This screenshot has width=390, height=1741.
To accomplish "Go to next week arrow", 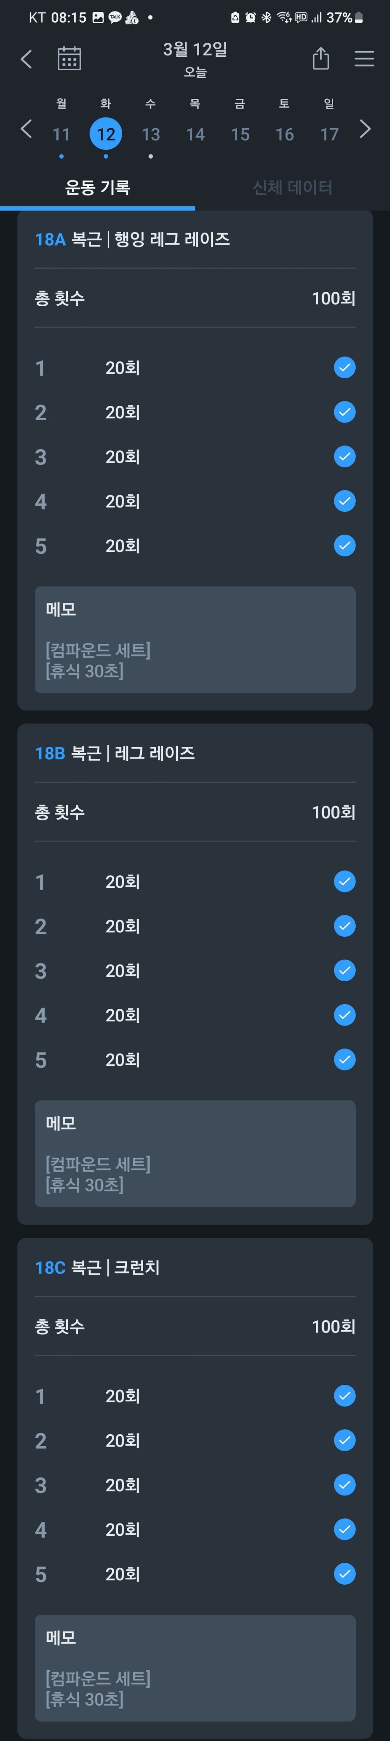I will coord(365,129).
